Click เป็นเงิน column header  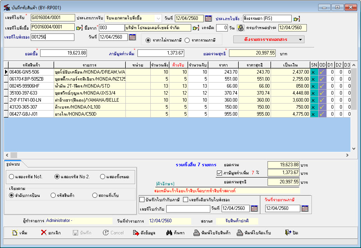[x=291, y=65]
